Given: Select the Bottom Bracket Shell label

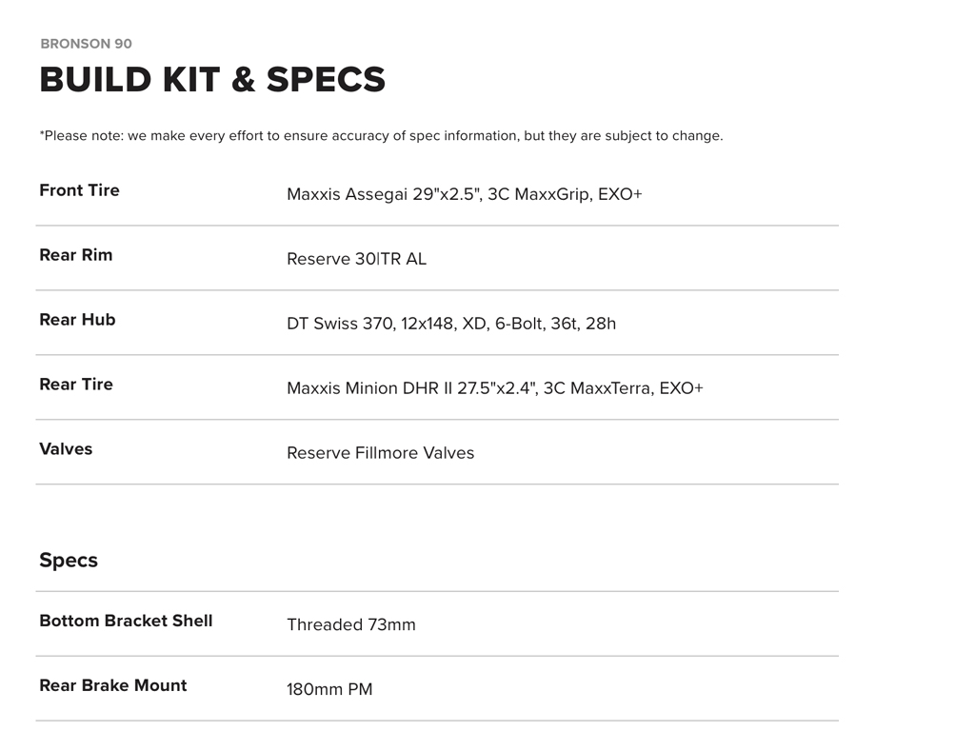Looking at the screenshot, I should pos(126,621).
